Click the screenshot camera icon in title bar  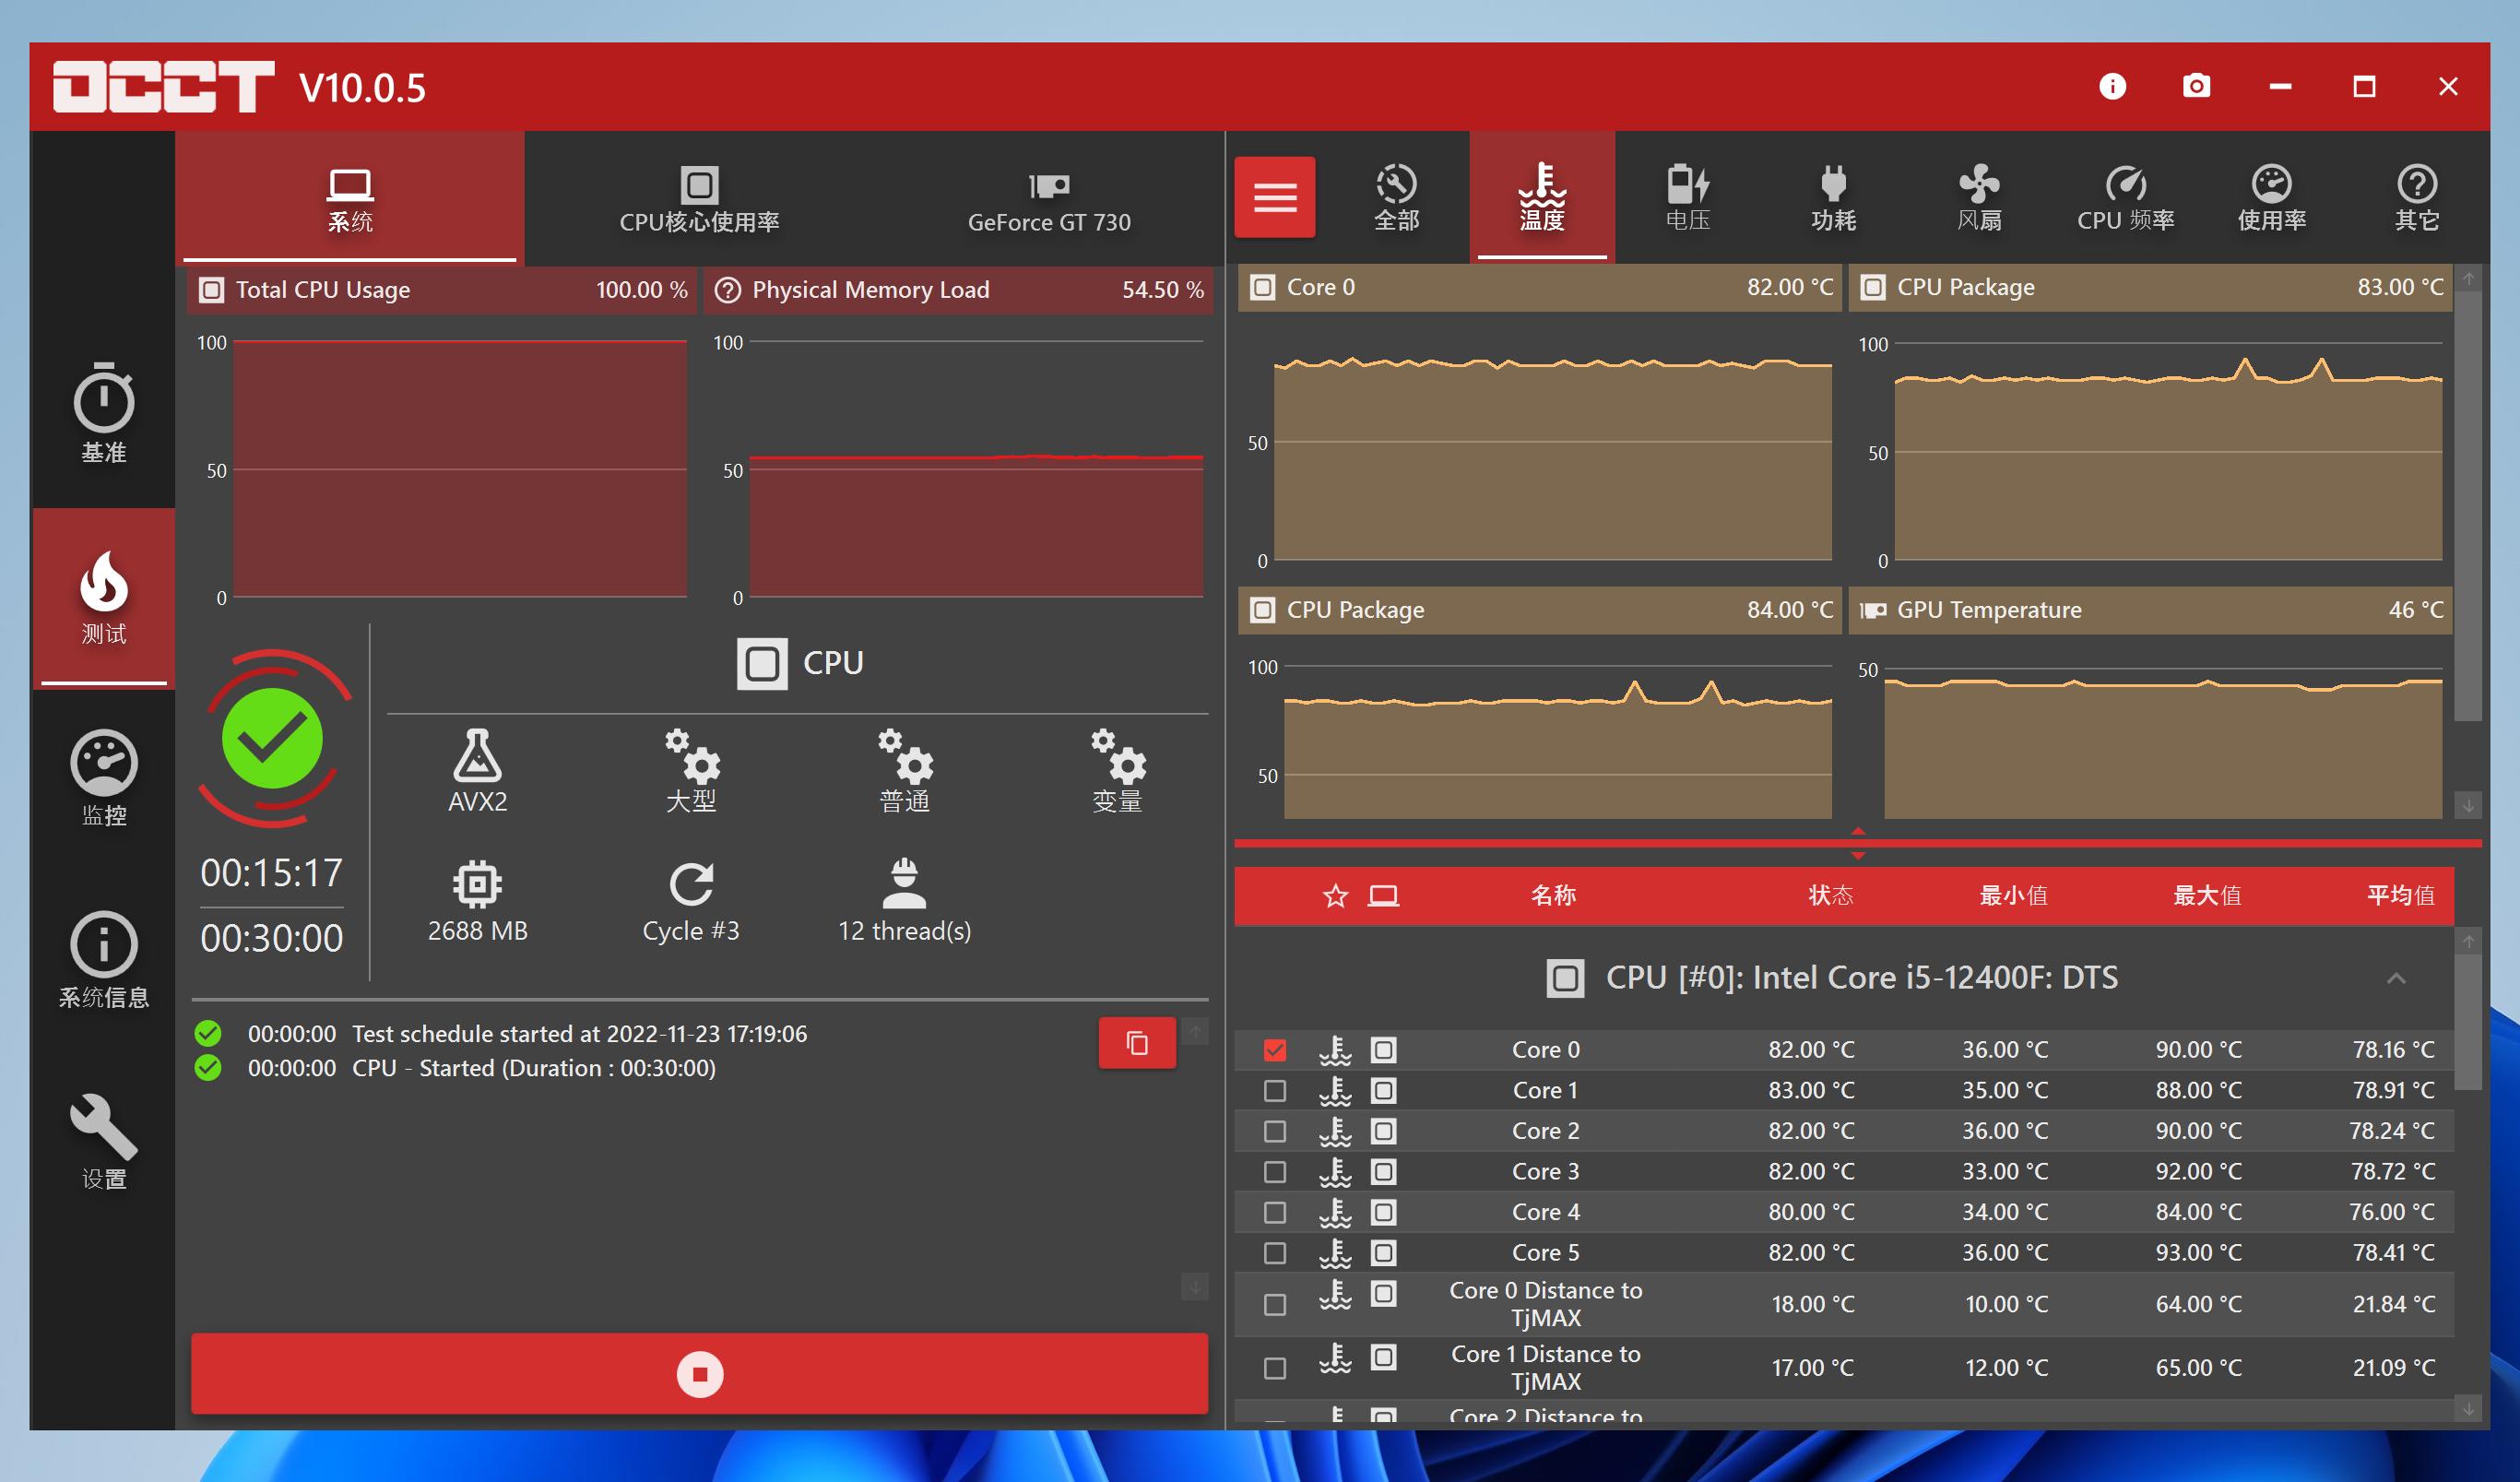pos(2195,87)
